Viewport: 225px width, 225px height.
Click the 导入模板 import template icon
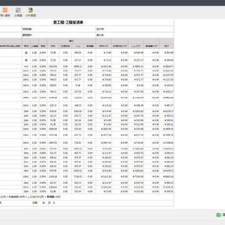[4, 12]
